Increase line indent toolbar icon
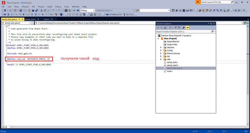 point(239,11)
